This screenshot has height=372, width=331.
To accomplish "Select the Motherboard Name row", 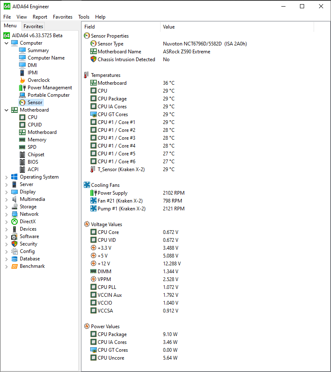I will tap(206, 52).
